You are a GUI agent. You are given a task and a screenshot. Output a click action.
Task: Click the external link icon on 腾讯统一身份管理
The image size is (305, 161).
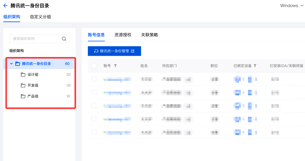pyautogui.click(x=133, y=51)
